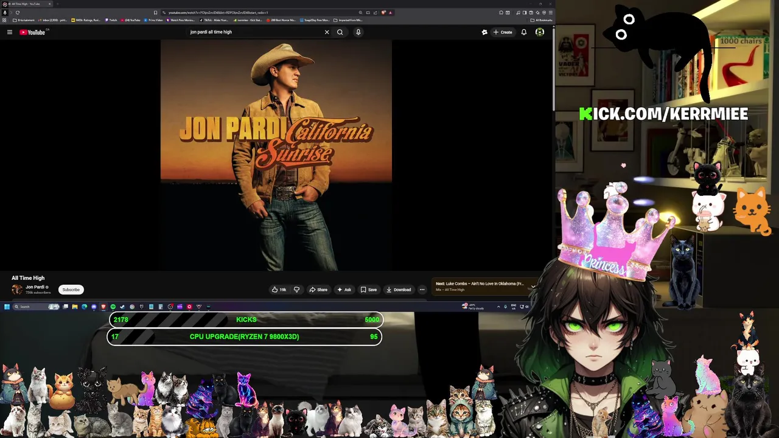Reload the page with browser refresh button
This screenshot has height=438, width=779.
(x=18, y=13)
